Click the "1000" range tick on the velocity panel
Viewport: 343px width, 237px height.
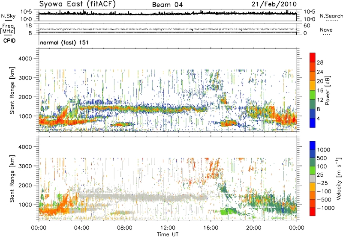[25, 204]
